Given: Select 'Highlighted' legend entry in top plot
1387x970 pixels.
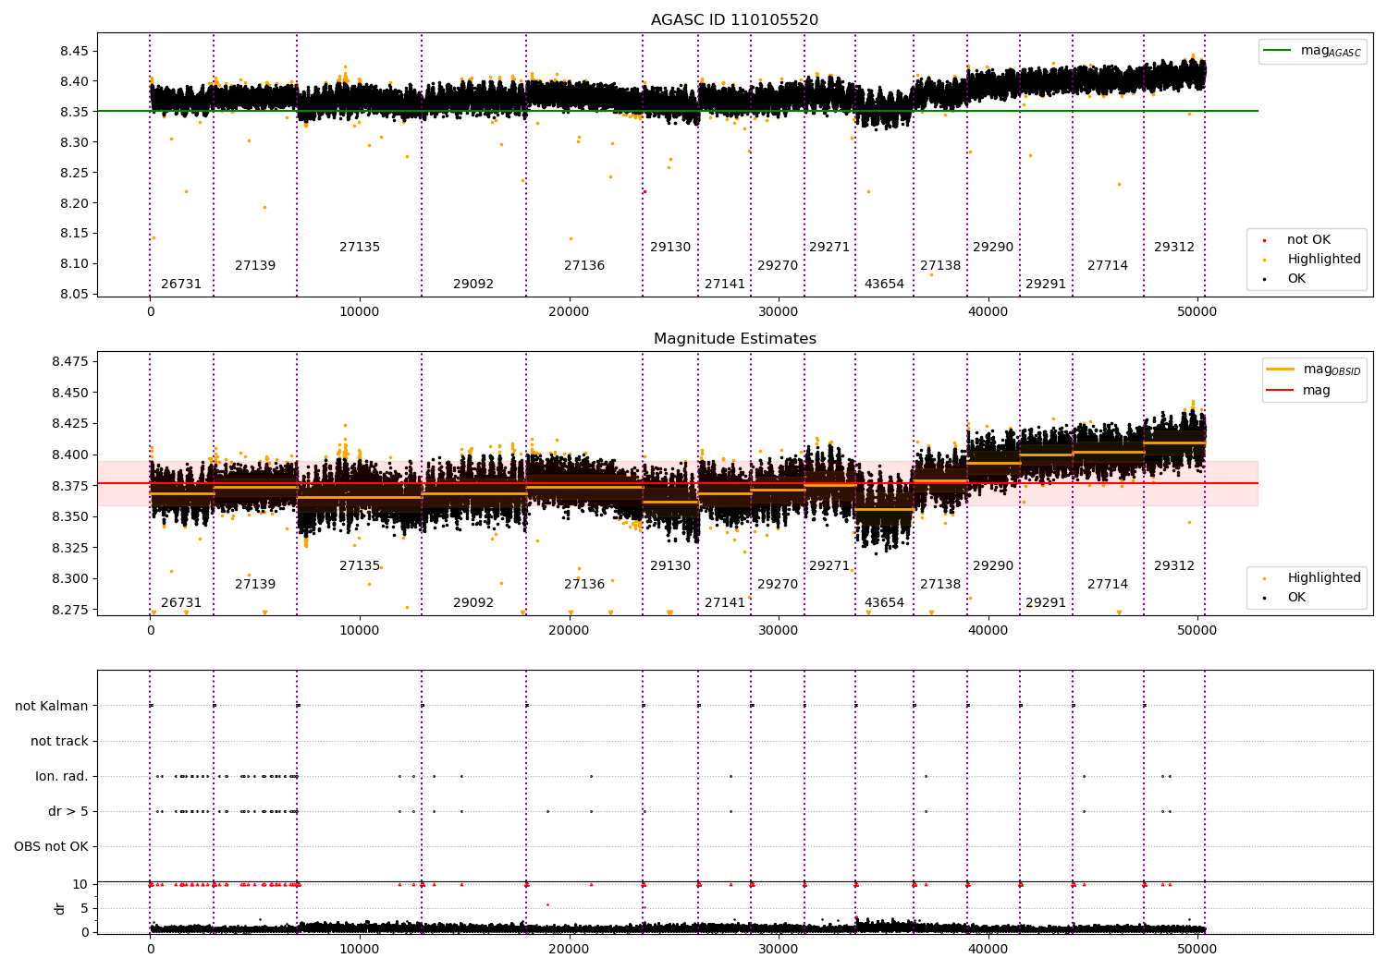Looking at the screenshot, I should coord(1313,260).
